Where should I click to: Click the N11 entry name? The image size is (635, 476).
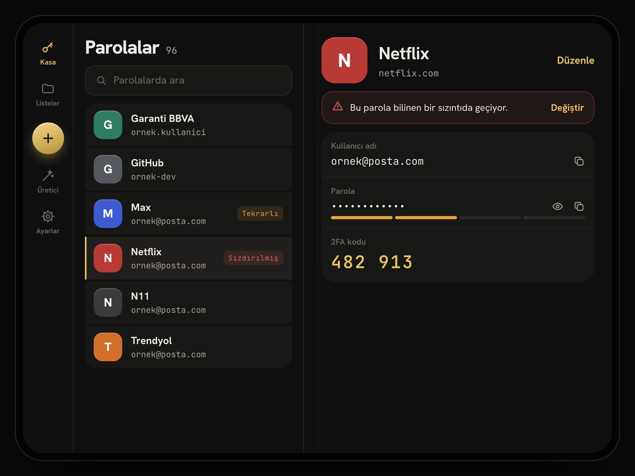coord(140,296)
